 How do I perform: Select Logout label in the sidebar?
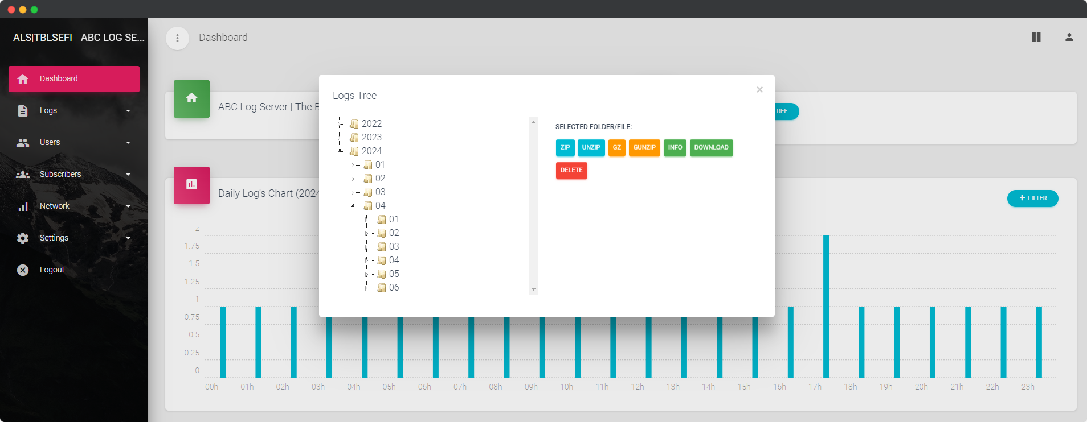[x=52, y=270]
